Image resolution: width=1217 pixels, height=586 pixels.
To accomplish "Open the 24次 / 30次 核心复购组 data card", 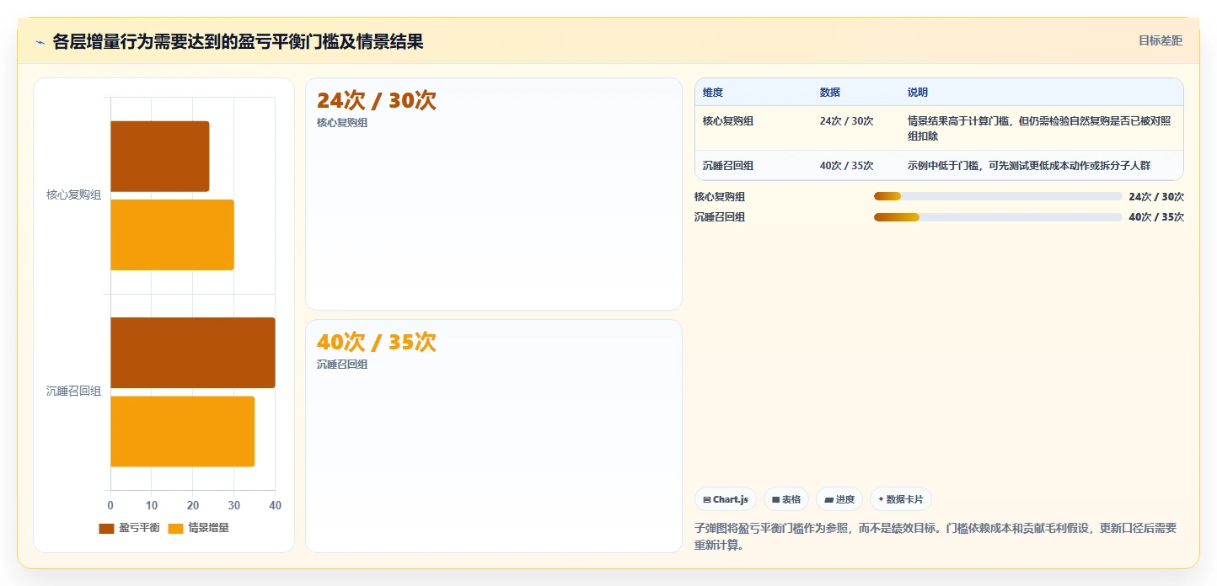I will 493,194.
